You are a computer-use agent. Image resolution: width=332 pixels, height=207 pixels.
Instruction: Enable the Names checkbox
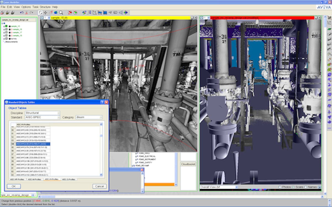[x=305, y=187]
